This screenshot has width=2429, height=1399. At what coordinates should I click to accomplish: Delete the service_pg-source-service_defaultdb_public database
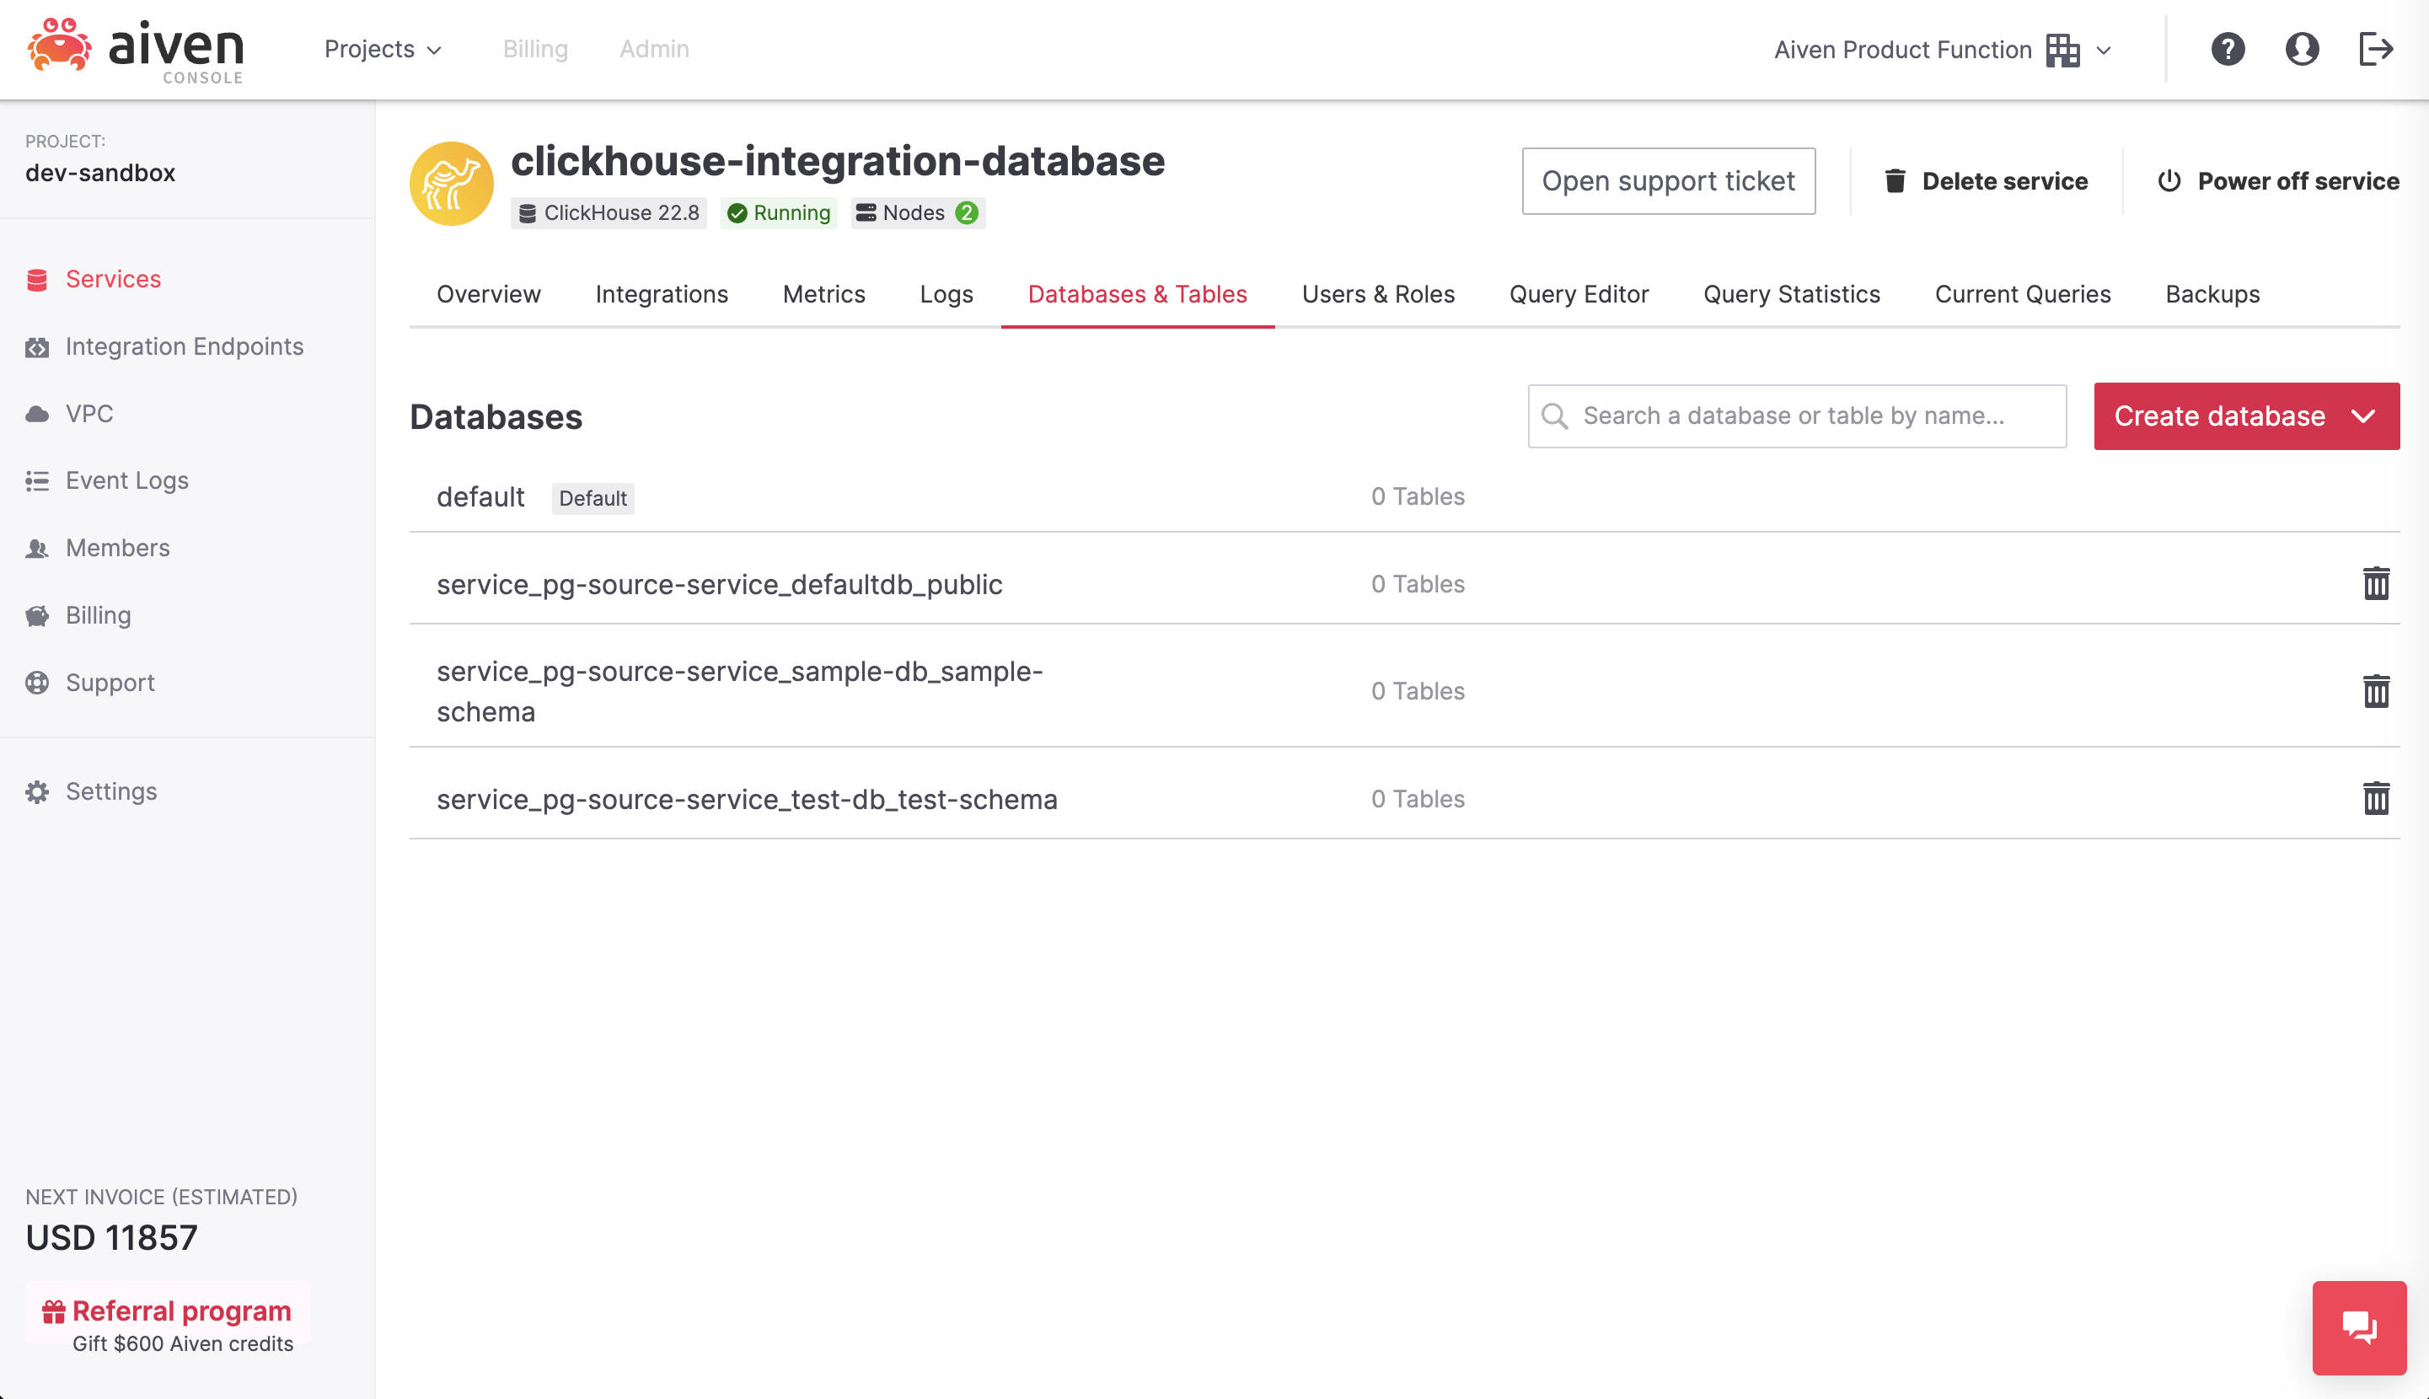pos(2375,583)
